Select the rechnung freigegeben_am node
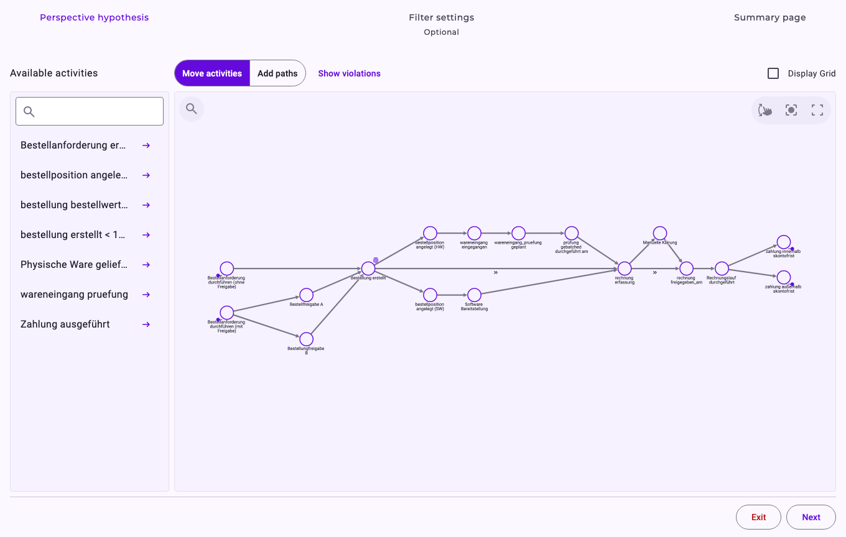The image size is (846, 537). click(686, 268)
